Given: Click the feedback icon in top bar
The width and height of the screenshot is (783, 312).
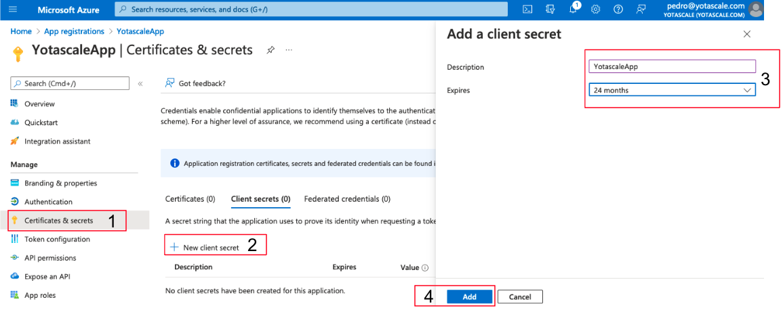Looking at the screenshot, I should point(640,9).
